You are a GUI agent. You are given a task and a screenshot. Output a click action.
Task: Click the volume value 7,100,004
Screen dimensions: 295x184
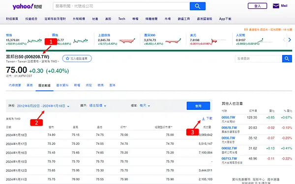(206, 153)
